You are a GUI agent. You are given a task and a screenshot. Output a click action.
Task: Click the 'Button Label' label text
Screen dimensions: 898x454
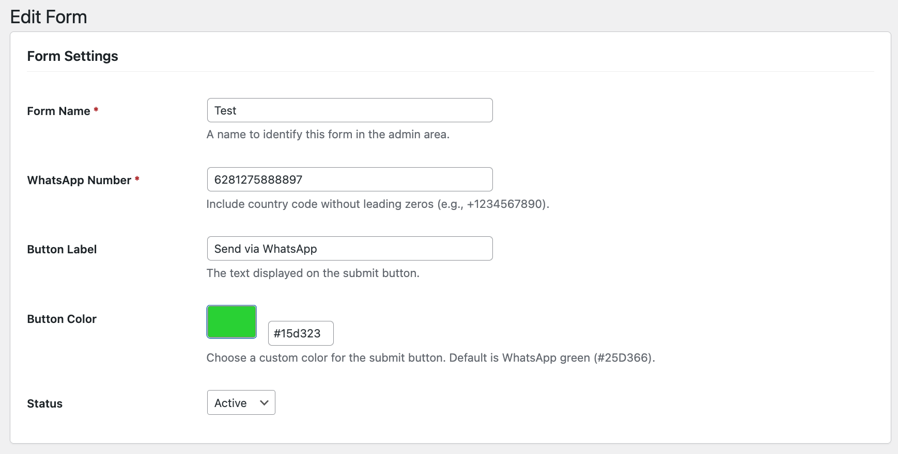tap(61, 250)
